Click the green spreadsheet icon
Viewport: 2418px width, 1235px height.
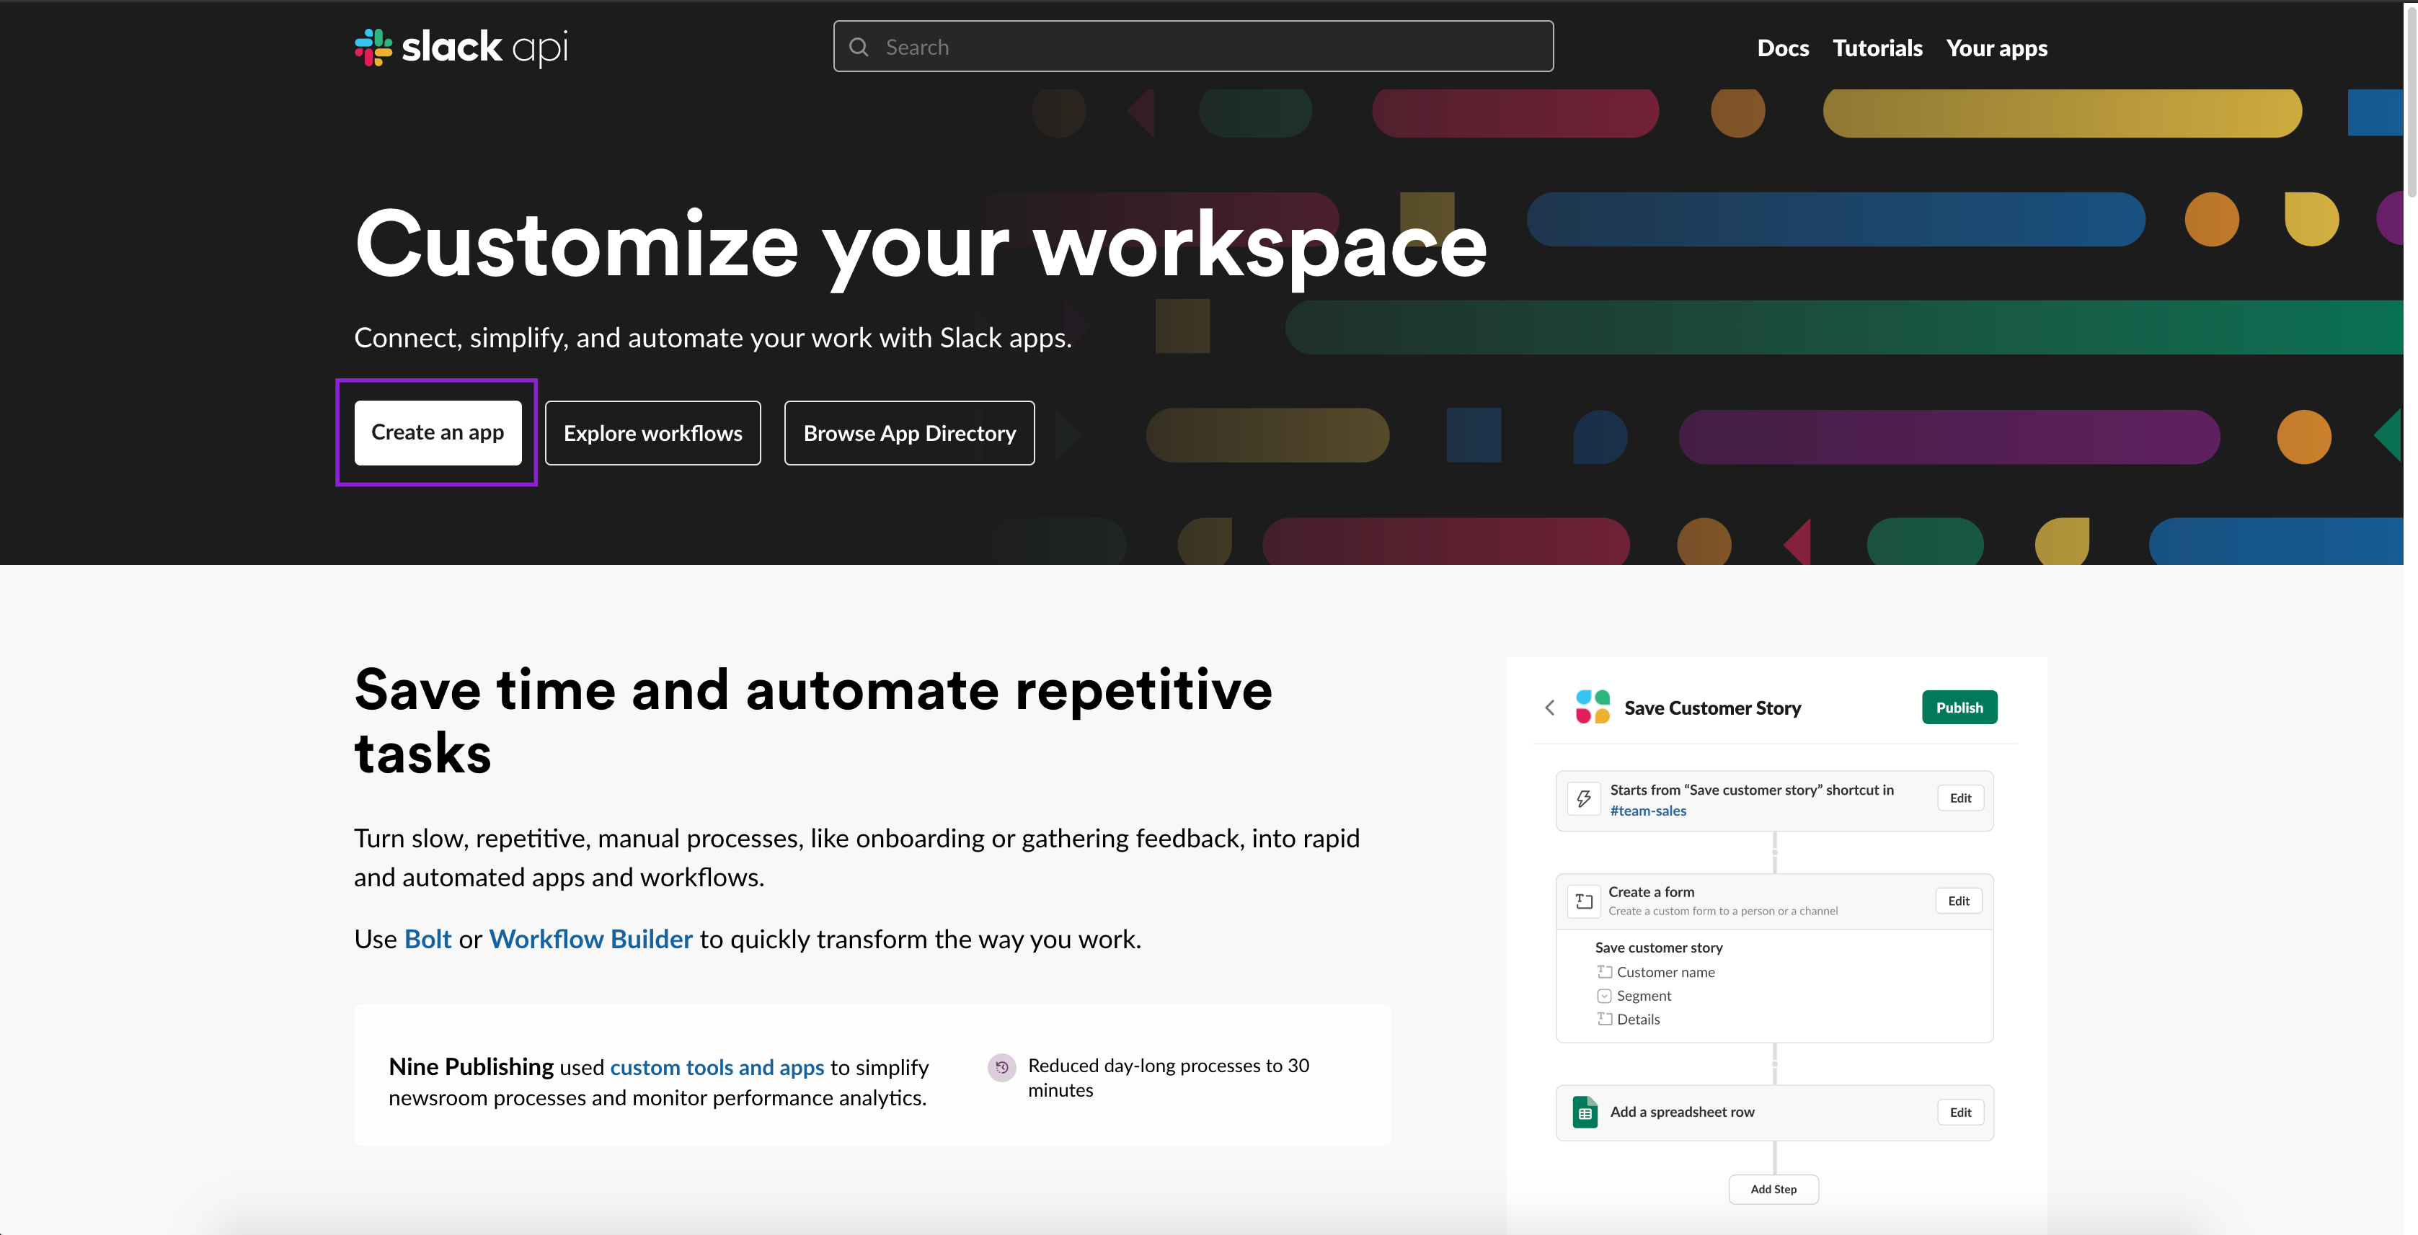tap(1585, 1112)
